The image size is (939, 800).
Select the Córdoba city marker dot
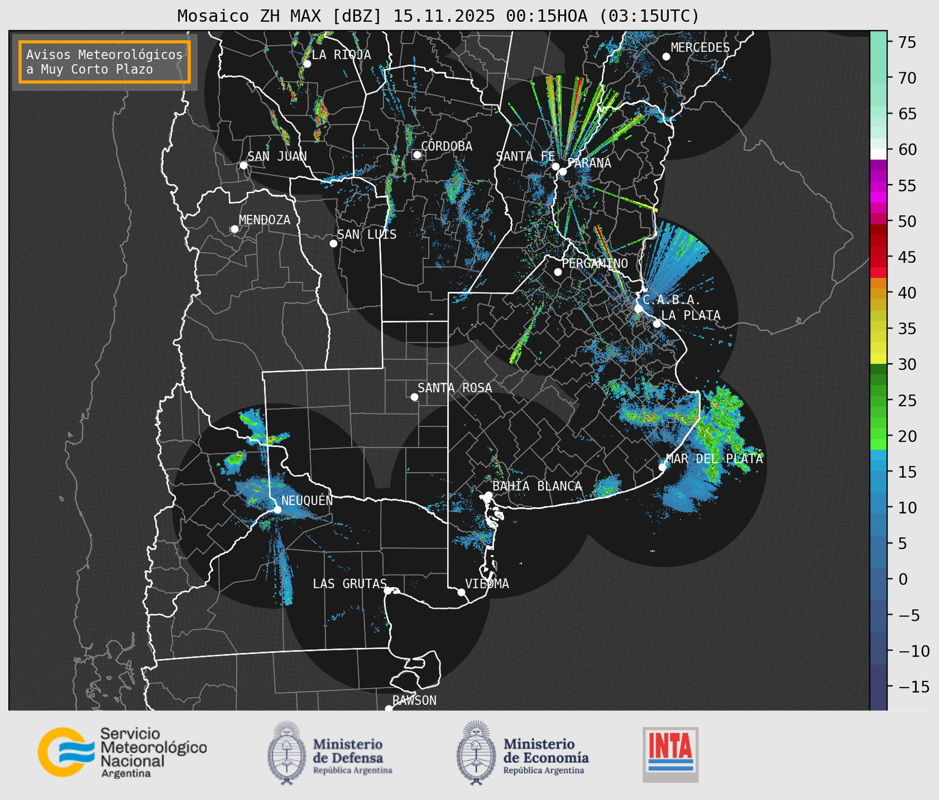(x=417, y=155)
